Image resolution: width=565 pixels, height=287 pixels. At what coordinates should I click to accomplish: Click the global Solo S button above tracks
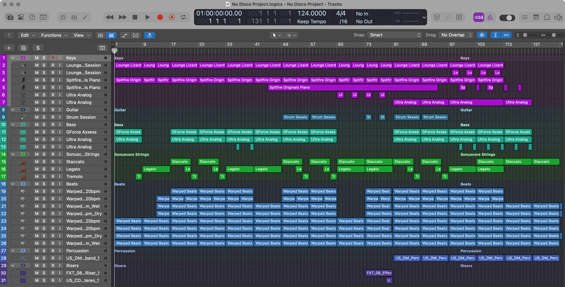click(x=37, y=48)
